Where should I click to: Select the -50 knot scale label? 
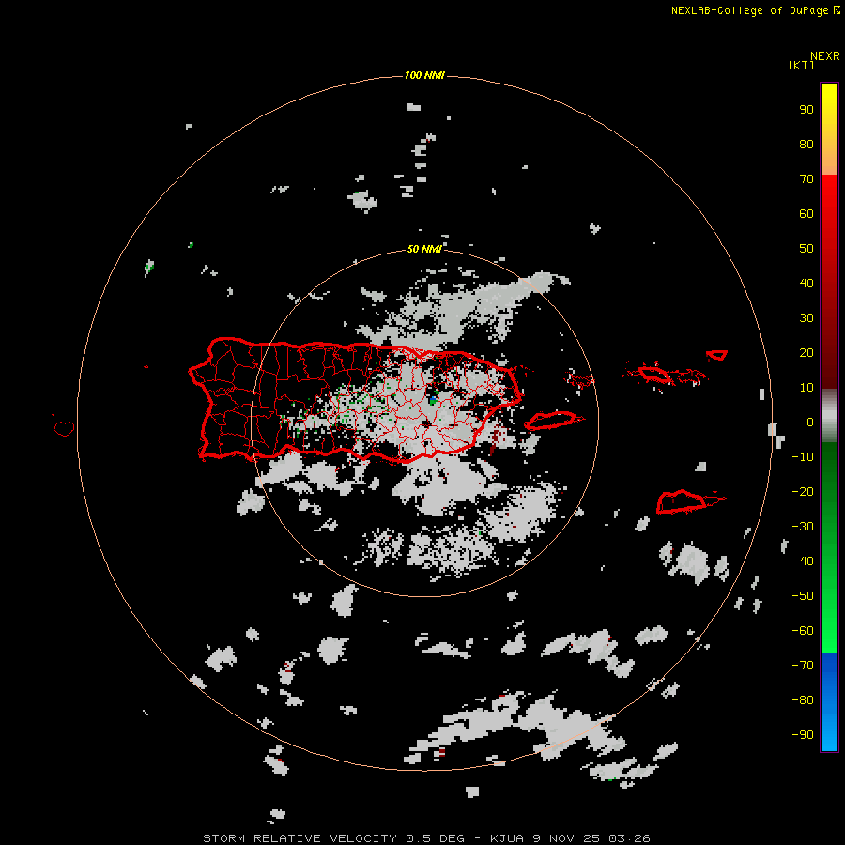coord(803,596)
